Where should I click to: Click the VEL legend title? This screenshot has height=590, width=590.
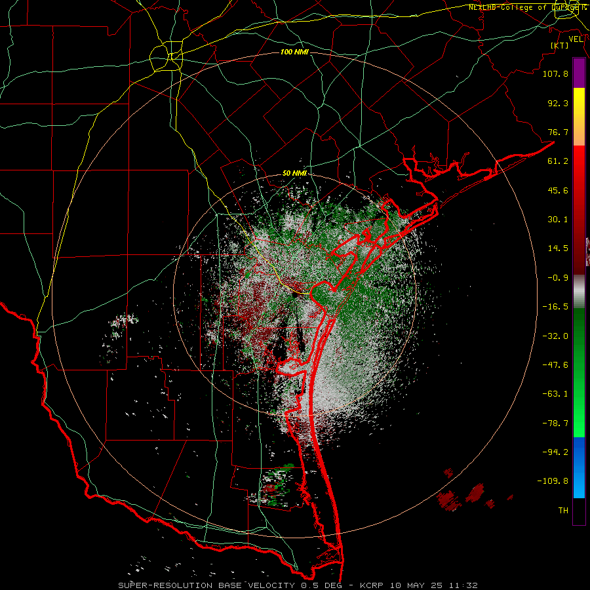click(576, 39)
